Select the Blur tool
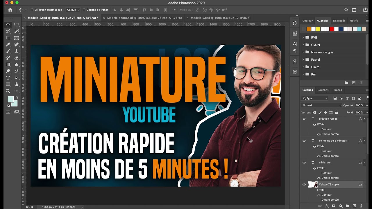372x209 pixels. click(x=17, y=64)
